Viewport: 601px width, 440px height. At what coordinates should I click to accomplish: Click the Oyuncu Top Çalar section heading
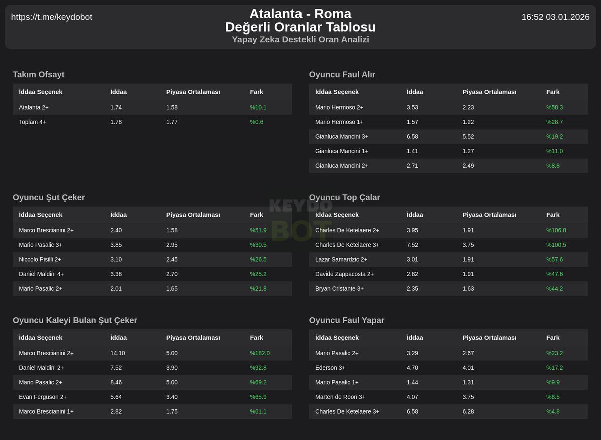345,197
